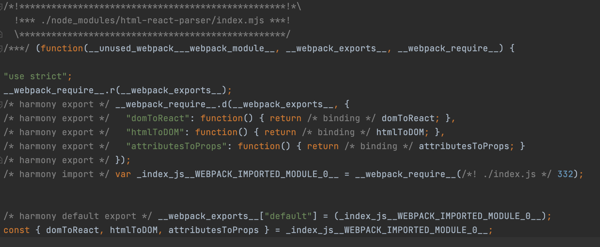
Task: Click _index_js__WEBPACK_IMPORTED_MODULE_0__ on the default export line
Action: tap(440, 216)
